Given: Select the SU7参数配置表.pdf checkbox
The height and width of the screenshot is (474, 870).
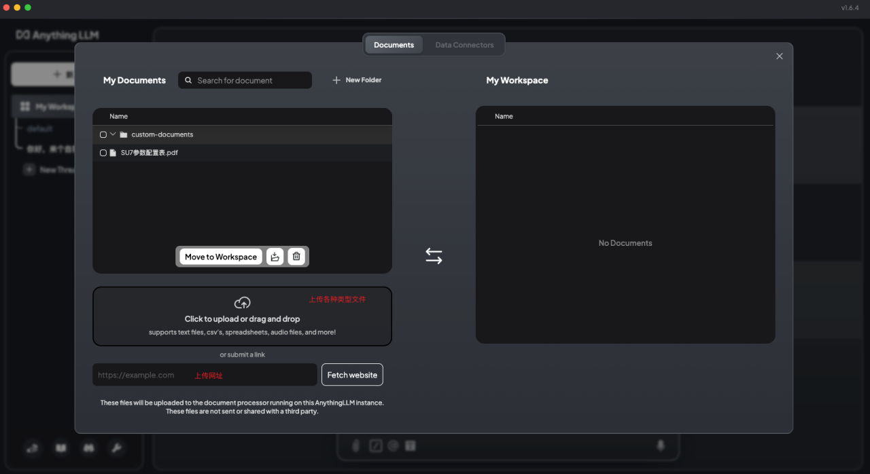Looking at the screenshot, I should pos(103,153).
